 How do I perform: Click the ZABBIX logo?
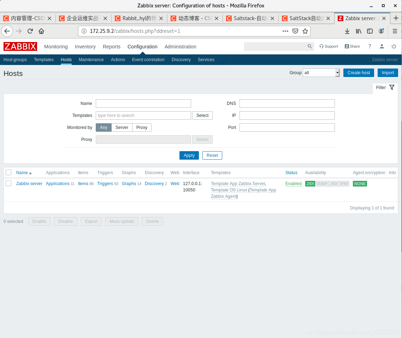20,46
